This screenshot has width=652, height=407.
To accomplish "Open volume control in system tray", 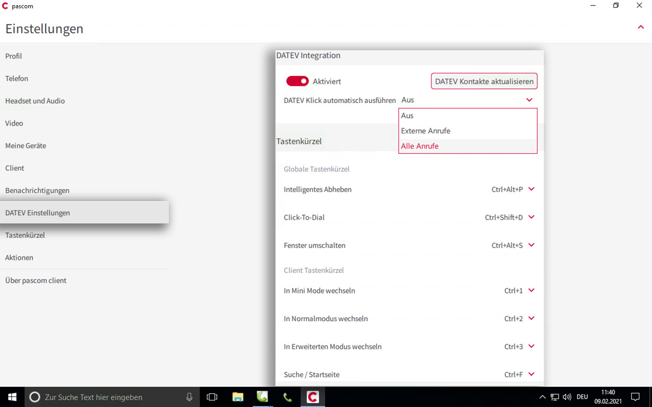I will coord(567,397).
